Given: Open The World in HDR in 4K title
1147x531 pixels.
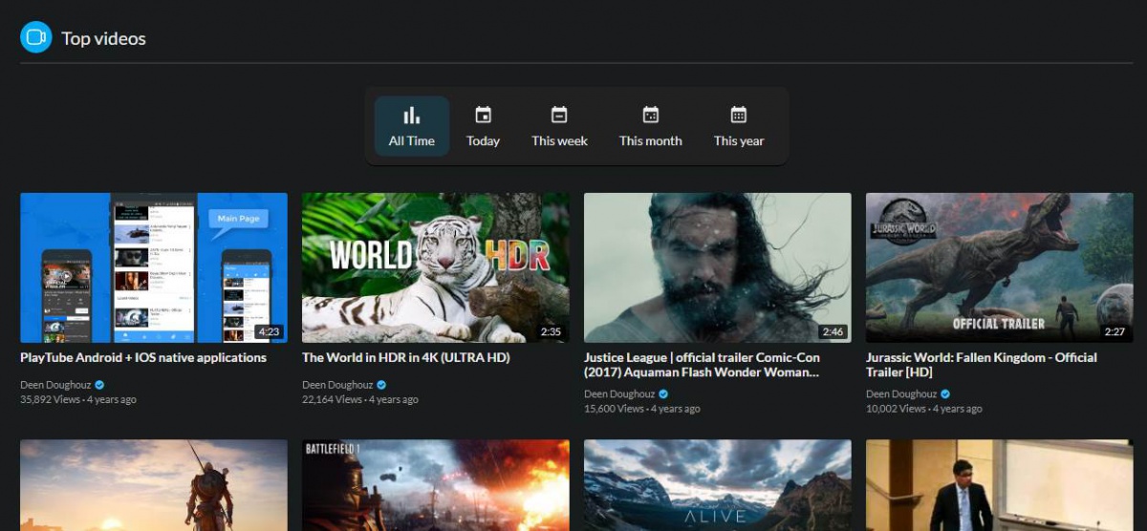Looking at the screenshot, I should 405,358.
